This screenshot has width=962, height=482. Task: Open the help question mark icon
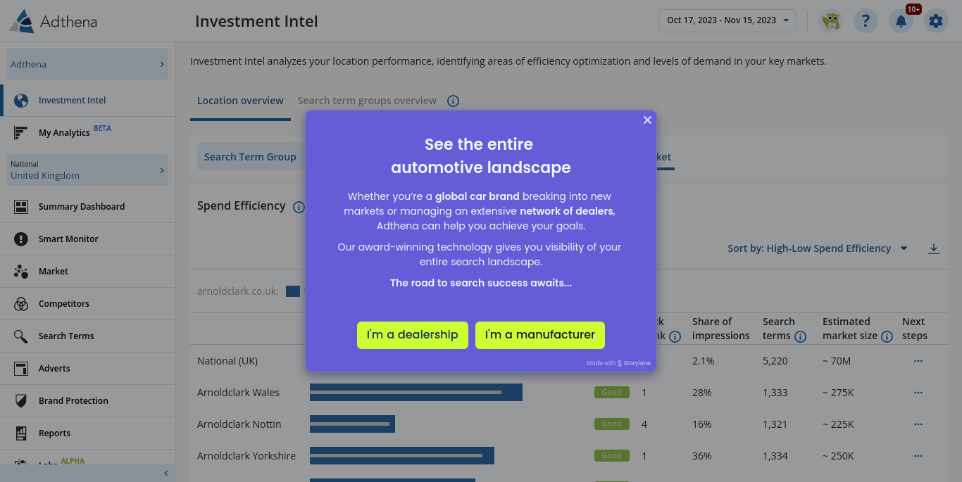(x=866, y=20)
